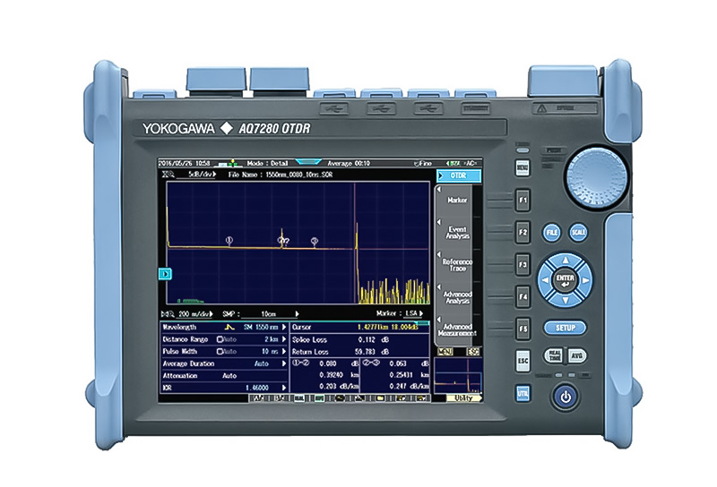Viewport: 717px width, 487px height.
Task: Click the blue rotary knob
Action: click(596, 179)
